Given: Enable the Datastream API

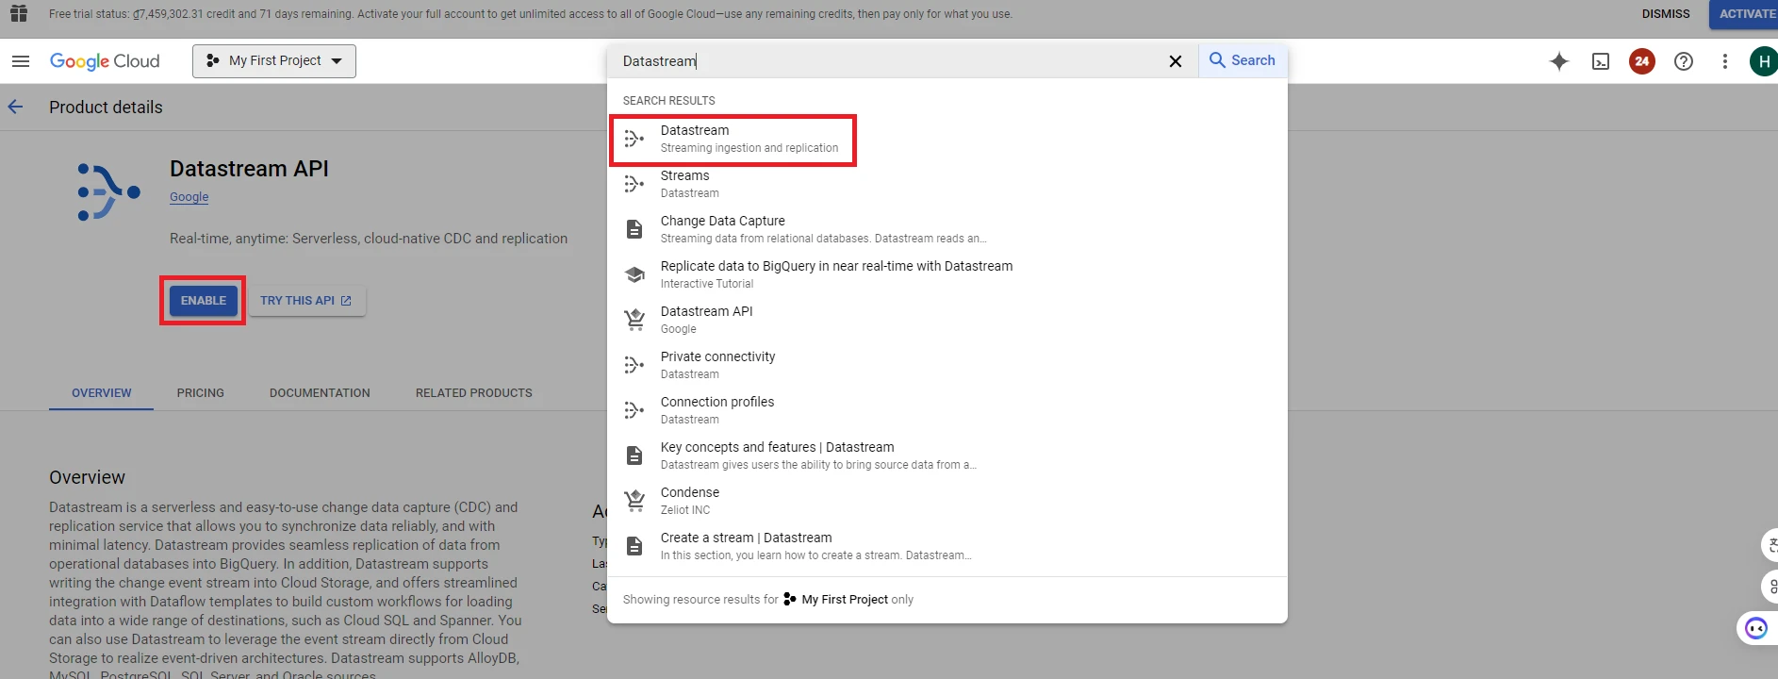Looking at the screenshot, I should 204,301.
